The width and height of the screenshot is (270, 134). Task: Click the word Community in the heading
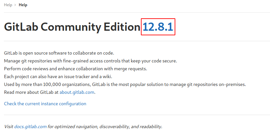coord(71,27)
